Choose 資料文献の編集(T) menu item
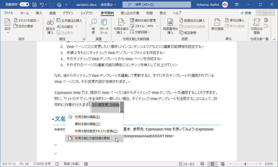 tap(94, 124)
